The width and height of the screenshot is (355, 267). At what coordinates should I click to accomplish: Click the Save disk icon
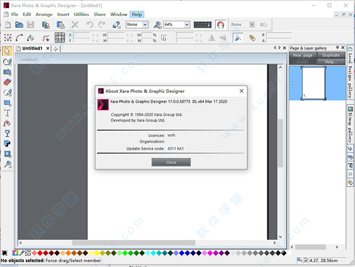[x=31, y=24]
